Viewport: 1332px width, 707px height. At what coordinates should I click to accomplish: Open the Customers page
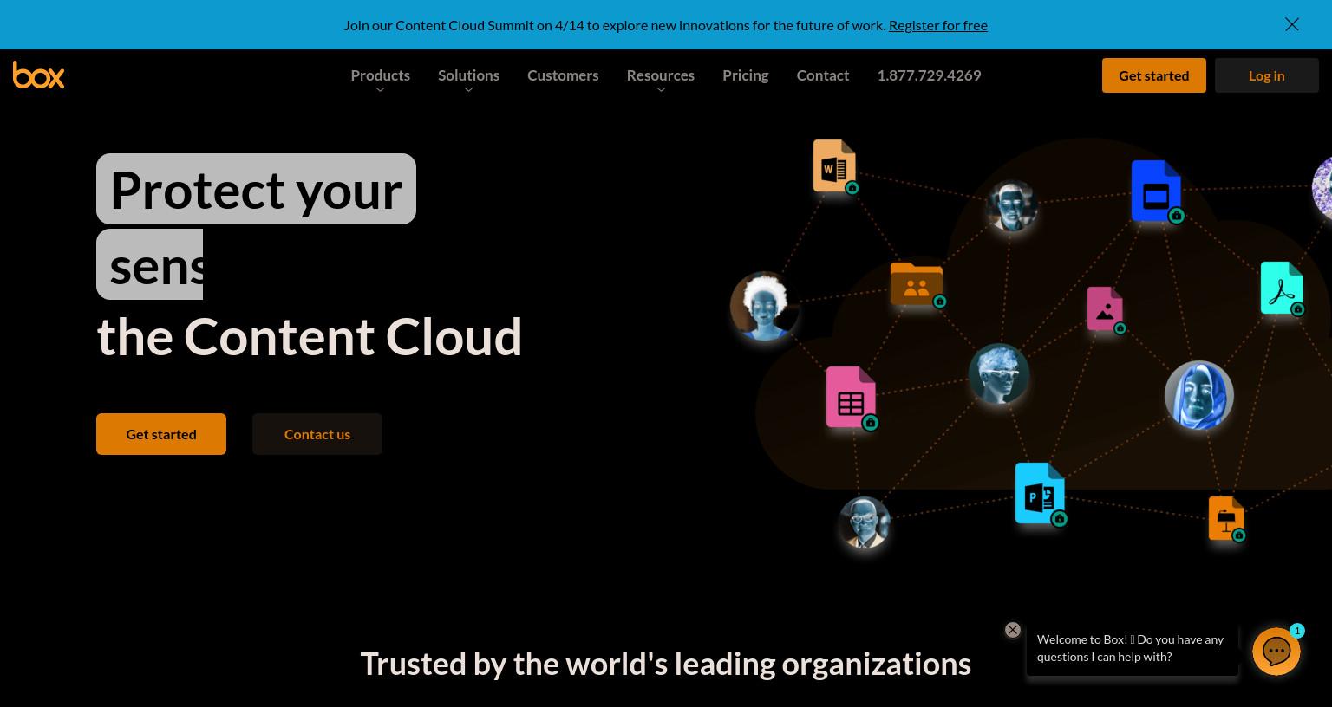(x=563, y=75)
